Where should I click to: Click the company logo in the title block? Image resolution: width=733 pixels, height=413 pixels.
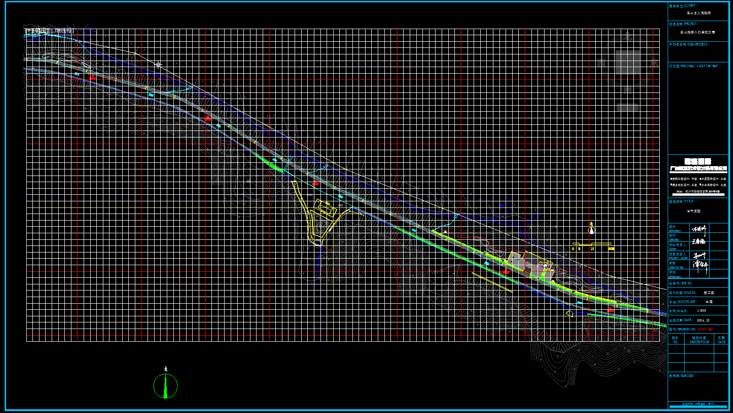[x=698, y=161]
